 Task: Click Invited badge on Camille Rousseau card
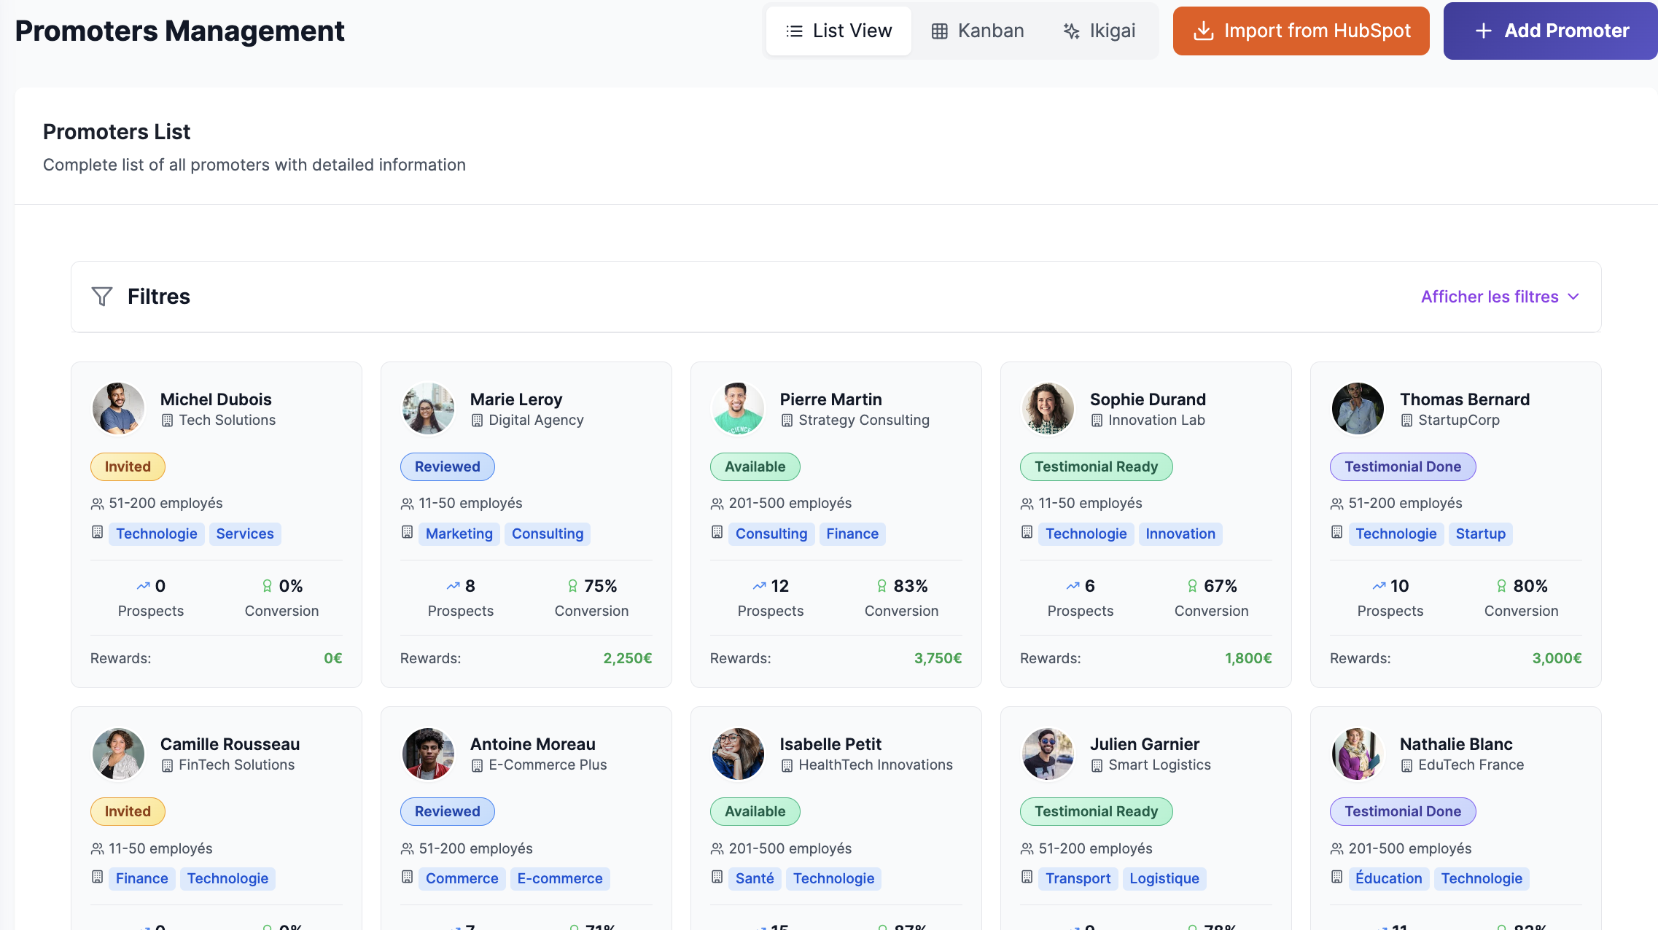128,811
